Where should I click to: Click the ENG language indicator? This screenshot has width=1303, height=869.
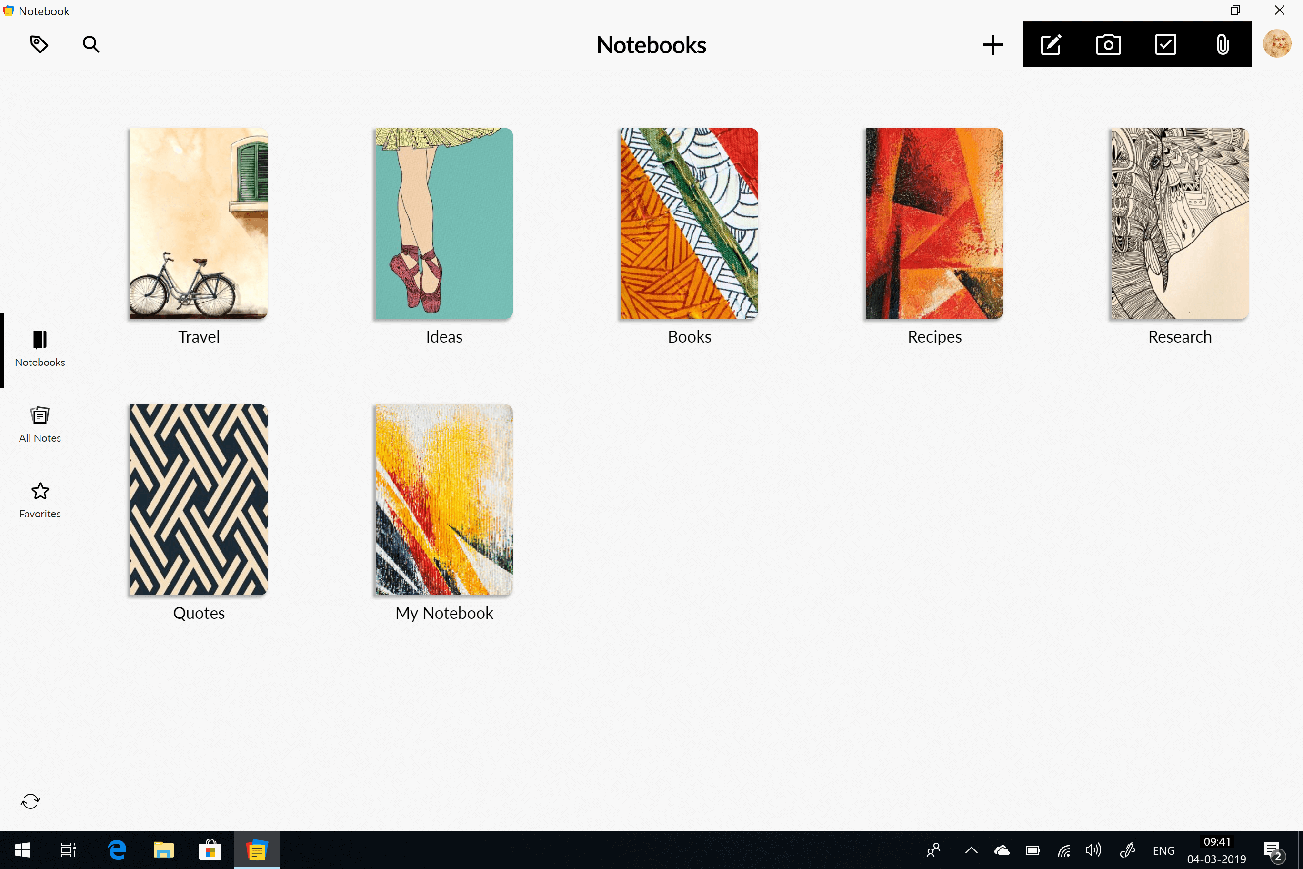(x=1163, y=851)
